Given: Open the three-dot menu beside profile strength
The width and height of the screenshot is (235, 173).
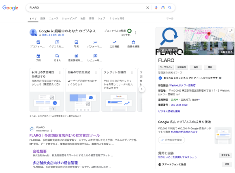Looking at the screenshot, I should coord(136,33).
